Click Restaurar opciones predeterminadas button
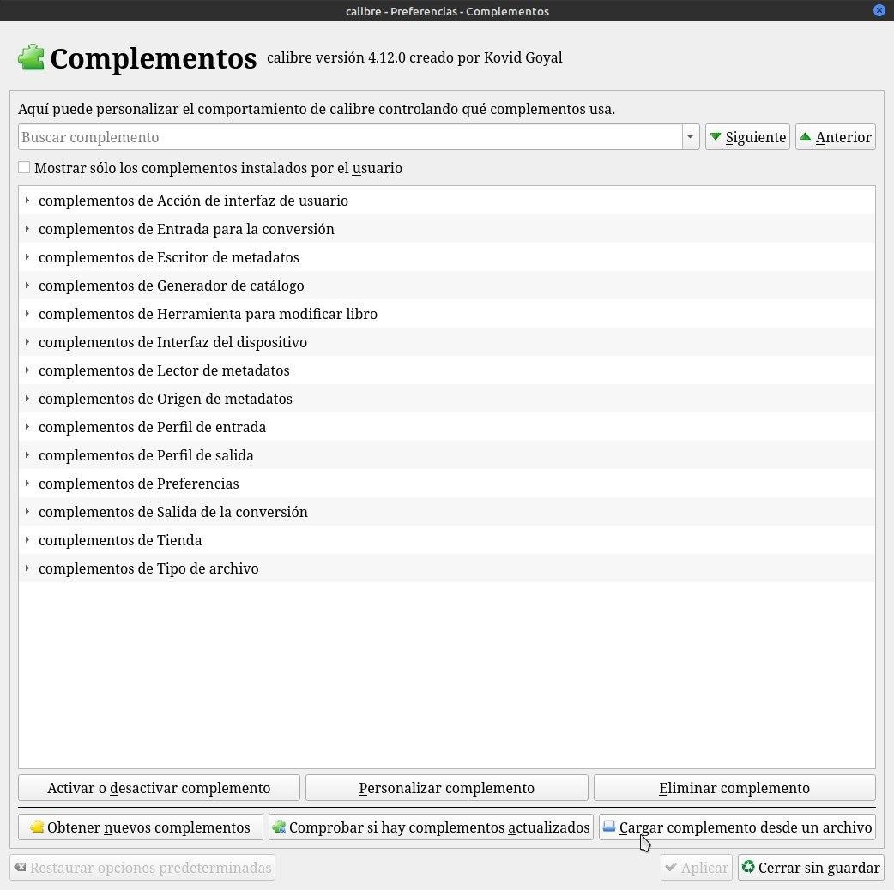Screen dimensions: 894x890 click(142, 867)
